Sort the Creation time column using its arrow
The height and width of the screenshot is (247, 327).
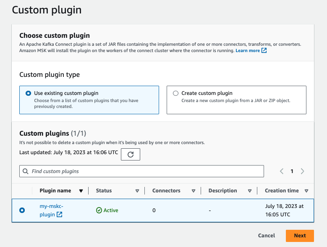coord(306,191)
